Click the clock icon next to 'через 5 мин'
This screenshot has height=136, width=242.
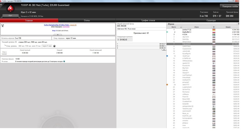pos(54,46)
